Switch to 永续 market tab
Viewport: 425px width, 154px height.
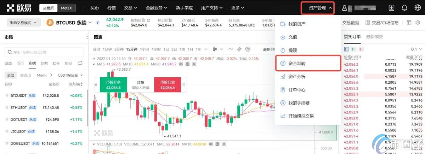[x=32, y=63]
